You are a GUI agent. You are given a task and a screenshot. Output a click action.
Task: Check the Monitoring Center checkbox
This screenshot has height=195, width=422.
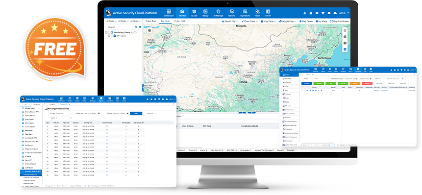[x=109, y=32]
